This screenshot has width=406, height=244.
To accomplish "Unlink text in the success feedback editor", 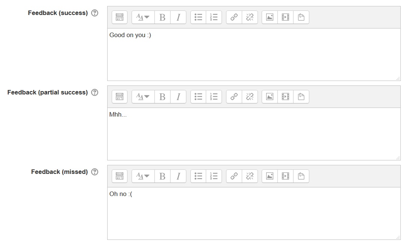I will tap(250, 17).
